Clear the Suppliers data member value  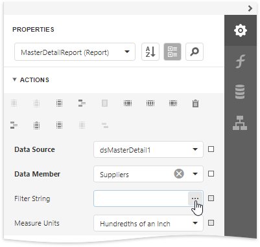179,174
